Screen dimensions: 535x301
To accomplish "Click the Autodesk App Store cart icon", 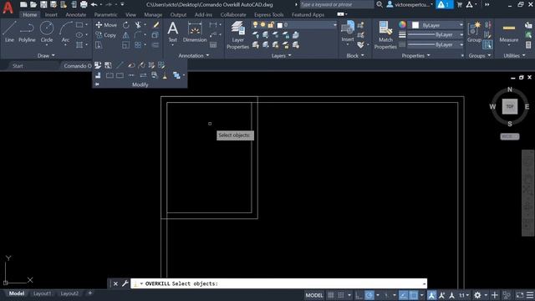I will pyautogui.click(x=459, y=4).
